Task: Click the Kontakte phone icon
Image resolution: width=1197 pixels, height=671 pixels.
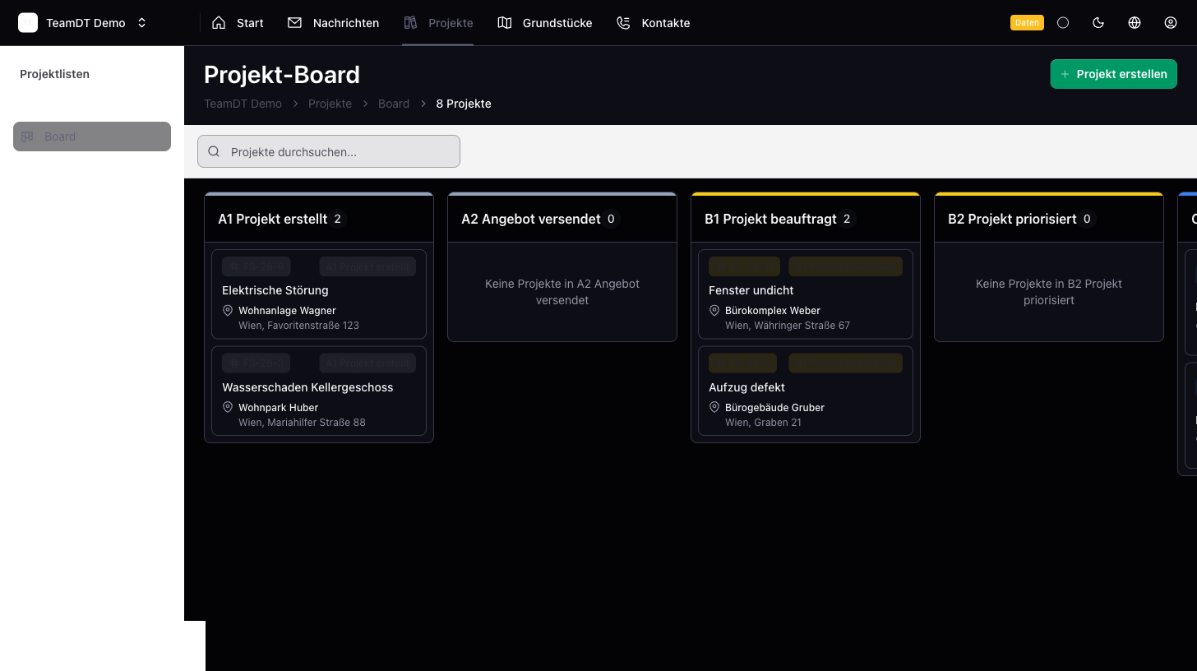Action: pos(623,22)
